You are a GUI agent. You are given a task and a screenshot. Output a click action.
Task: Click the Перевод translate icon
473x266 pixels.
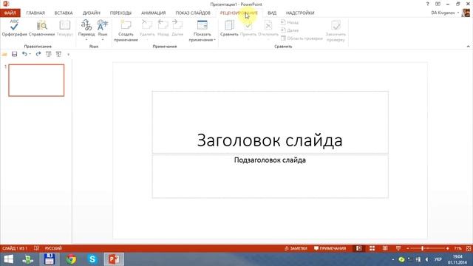[86, 24]
